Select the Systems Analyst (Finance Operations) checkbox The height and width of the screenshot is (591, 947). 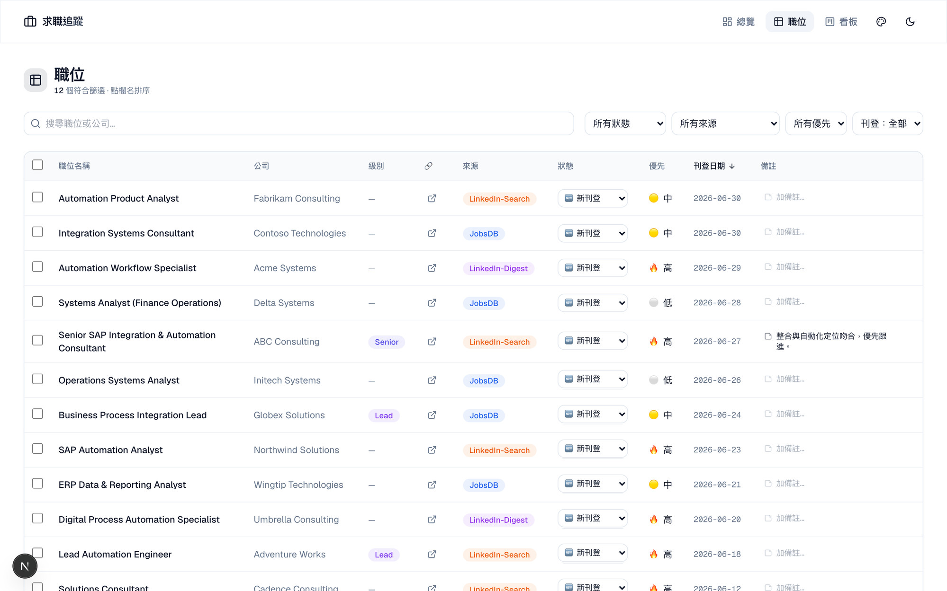[x=37, y=301]
